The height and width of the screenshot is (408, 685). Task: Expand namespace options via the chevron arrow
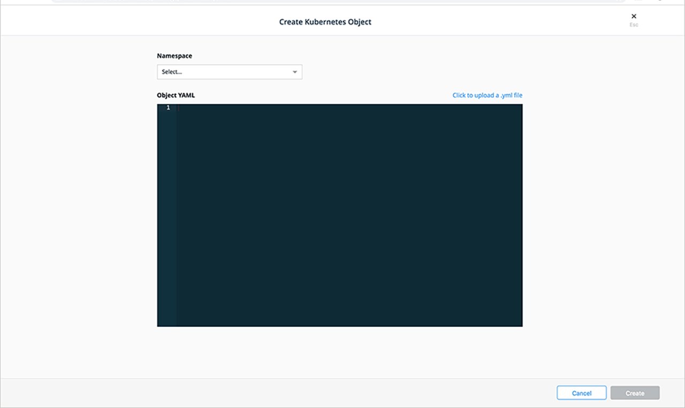click(294, 72)
